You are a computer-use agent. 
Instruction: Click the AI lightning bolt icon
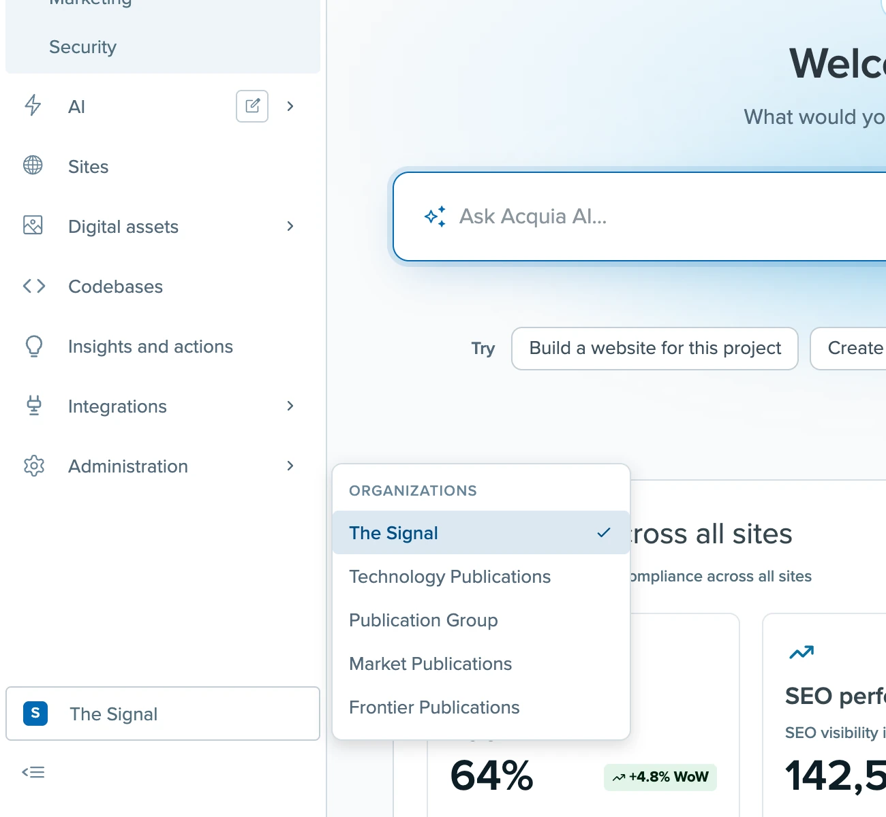tap(33, 106)
